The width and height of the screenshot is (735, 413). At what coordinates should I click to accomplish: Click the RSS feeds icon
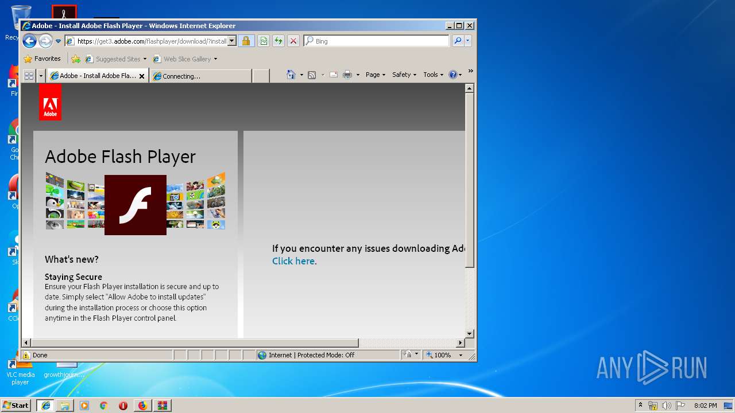click(x=312, y=75)
